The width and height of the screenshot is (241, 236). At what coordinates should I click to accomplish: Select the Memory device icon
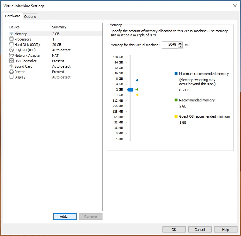pyautogui.click(x=11, y=33)
